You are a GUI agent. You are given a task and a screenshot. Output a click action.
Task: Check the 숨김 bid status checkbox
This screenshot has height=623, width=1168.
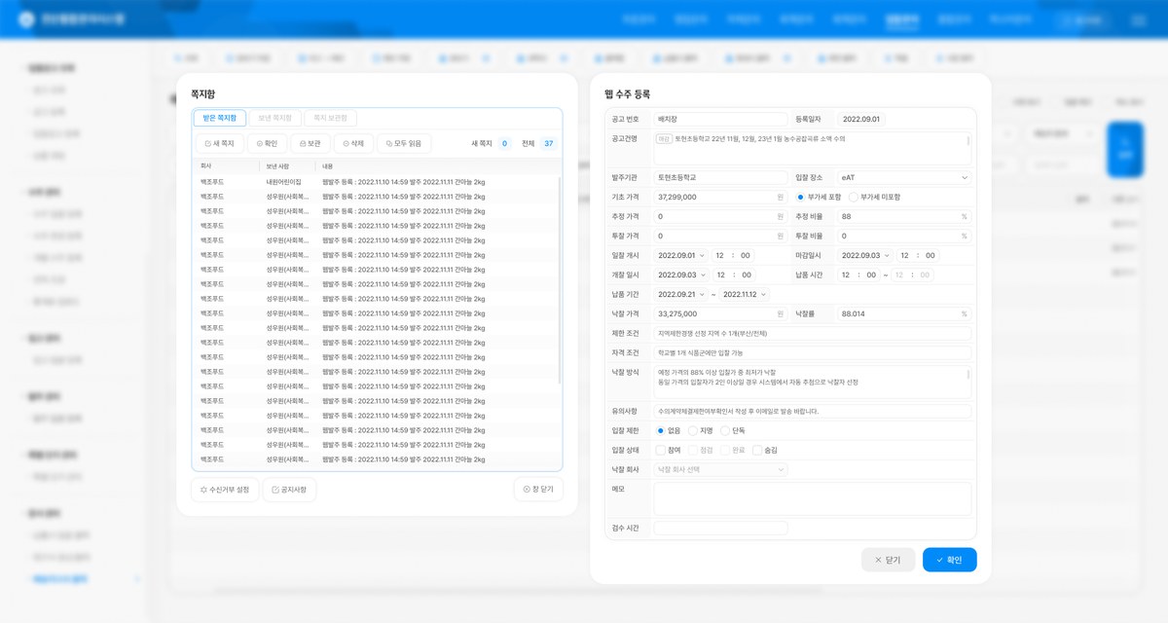[757, 450]
